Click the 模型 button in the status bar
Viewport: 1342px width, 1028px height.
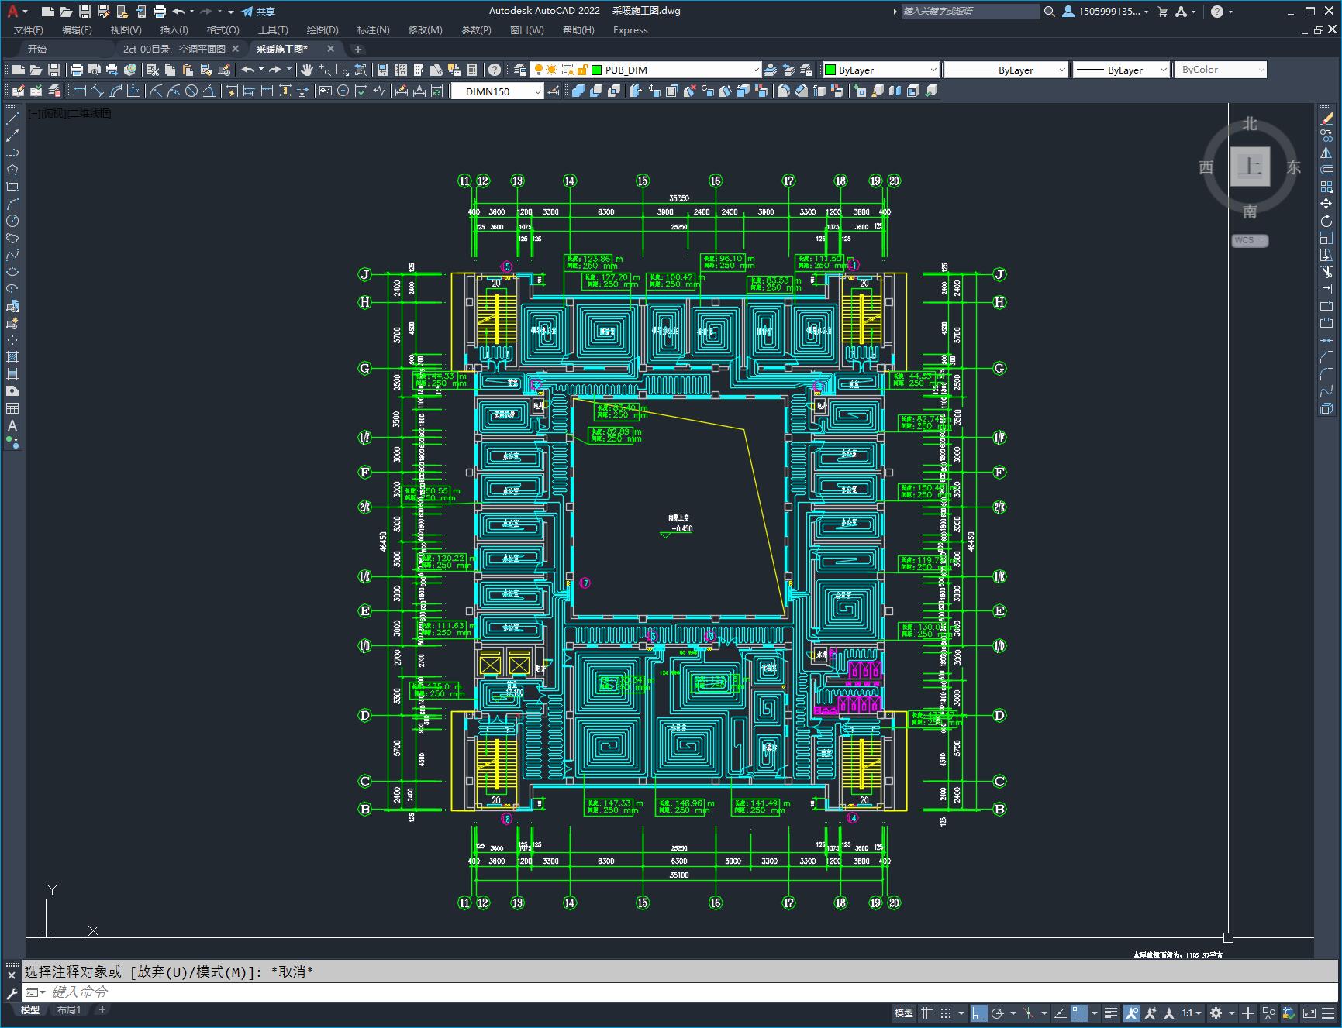point(904,1013)
